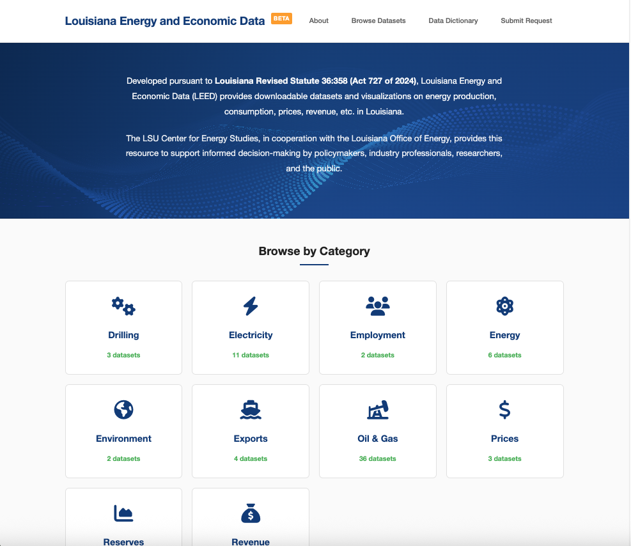
Task: Click the orange BETA badge
Action: pos(281,19)
